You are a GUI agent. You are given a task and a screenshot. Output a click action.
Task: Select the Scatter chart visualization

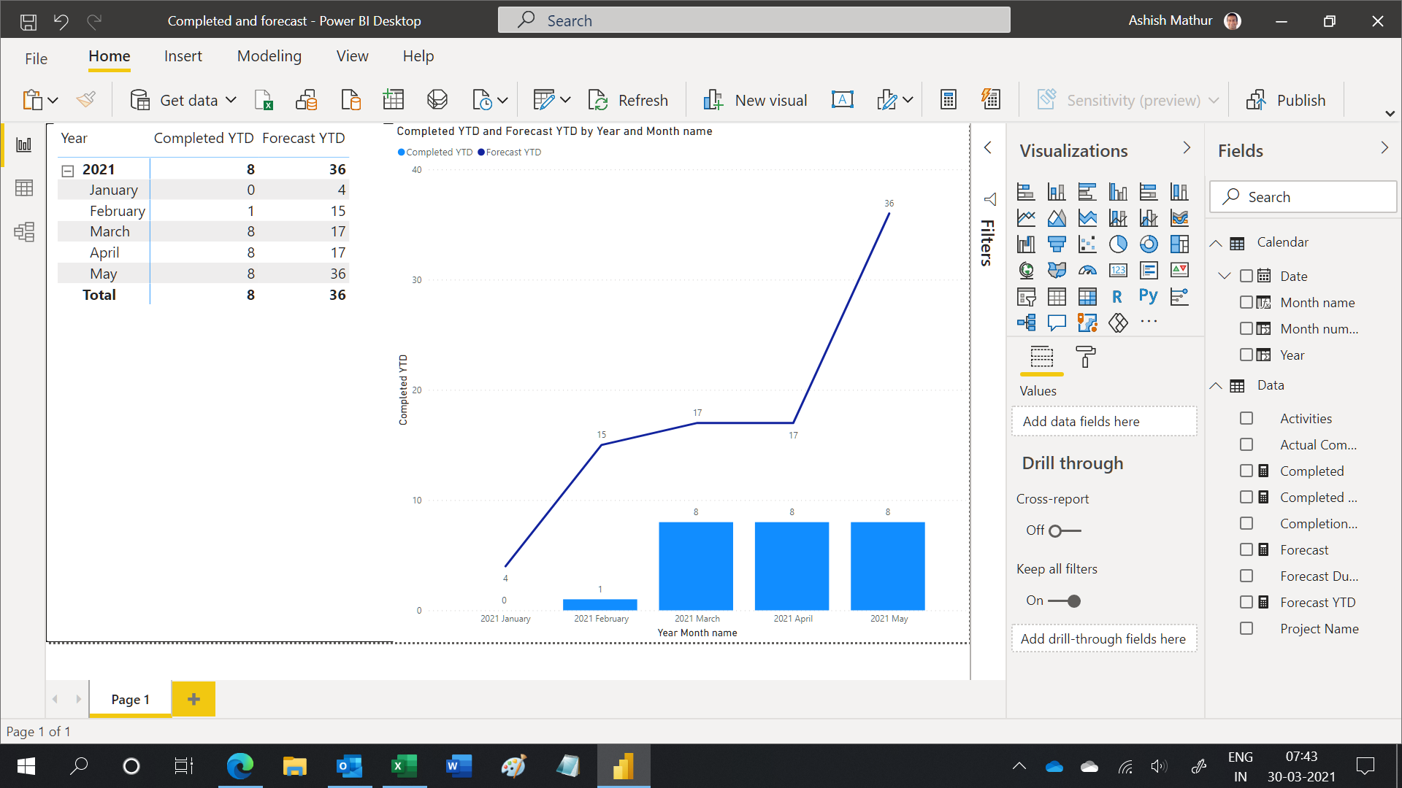tap(1087, 244)
